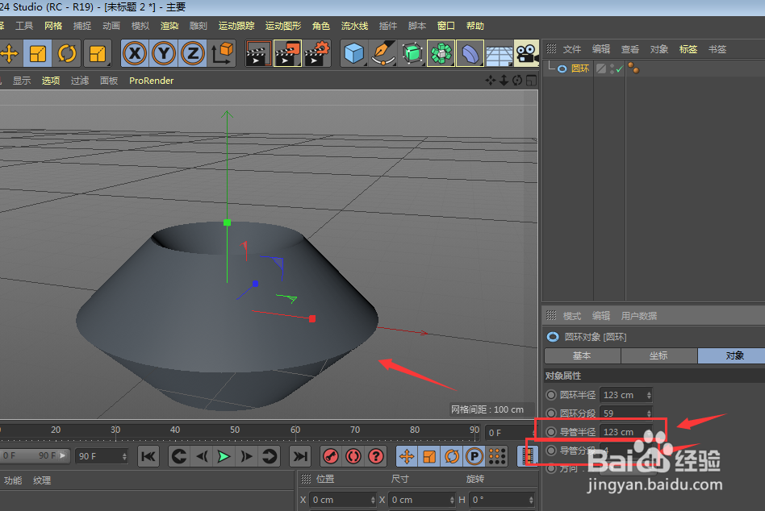Screen dimensions: 765x511
Task: Select the Rotate tool
Action: coord(66,53)
